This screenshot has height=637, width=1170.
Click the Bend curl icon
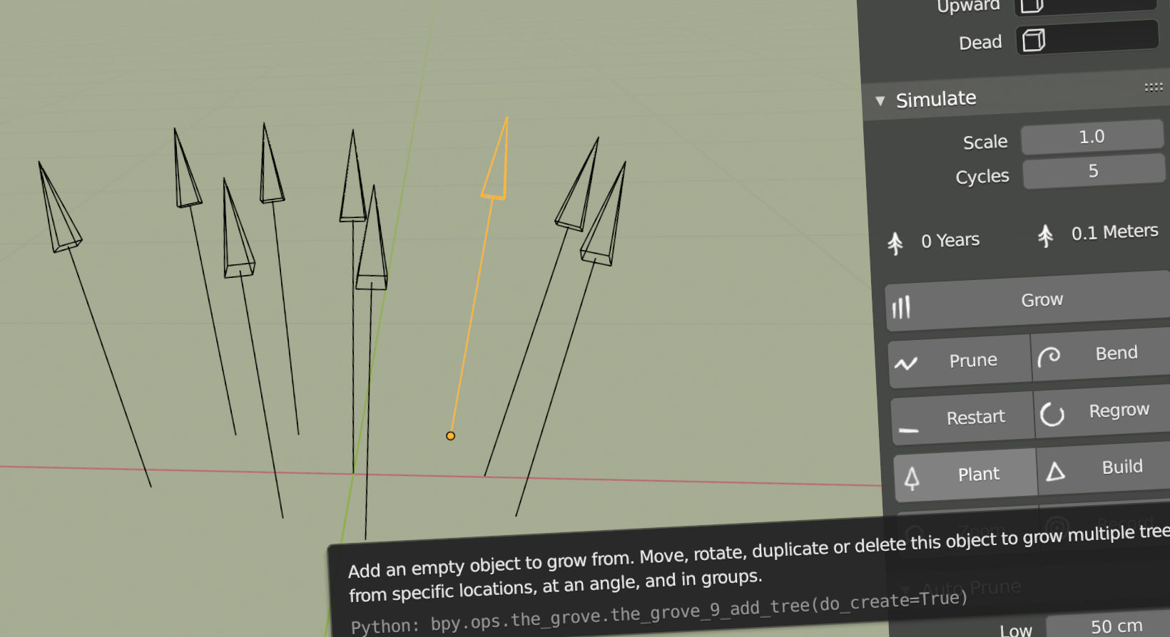(x=1049, y=356)
